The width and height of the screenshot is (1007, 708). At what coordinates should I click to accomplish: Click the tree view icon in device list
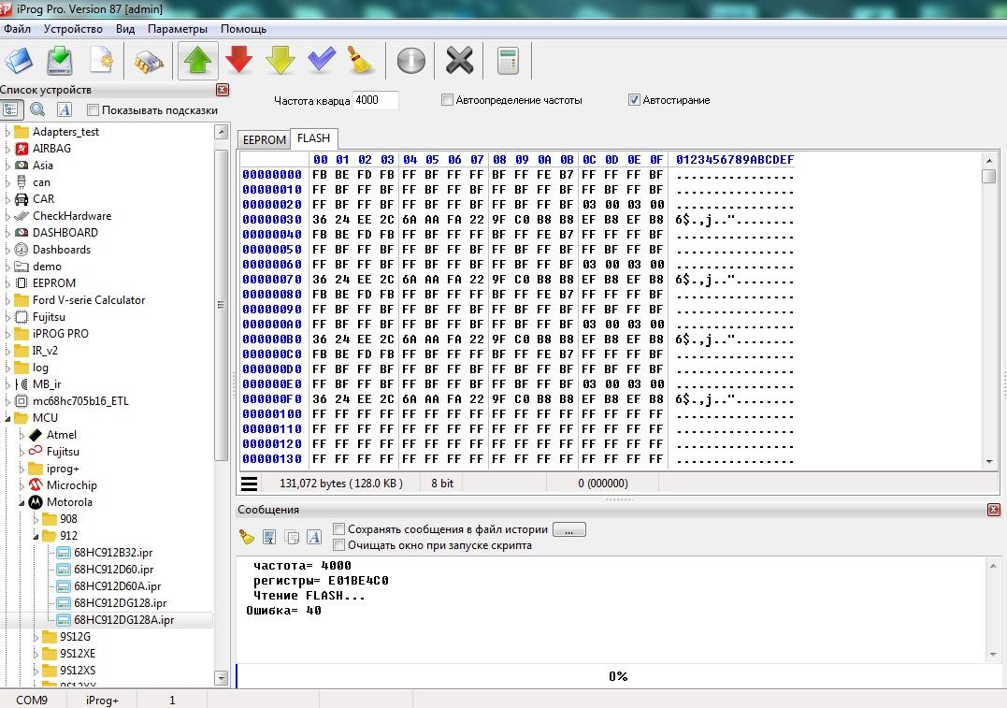tap(11, 109)
